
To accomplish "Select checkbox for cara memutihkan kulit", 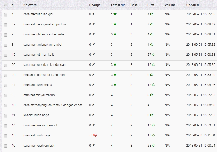I will [6, 55].
